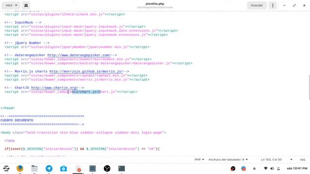The width and height of the screenshot is (310, 174).
Task: Click the battery indicator in tray
Action: tap(279, 169)
